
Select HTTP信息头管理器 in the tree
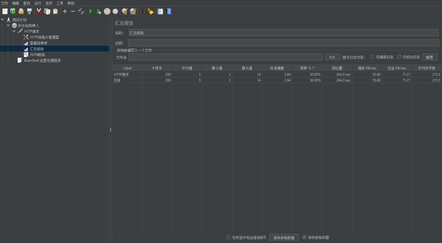(44, 37)
